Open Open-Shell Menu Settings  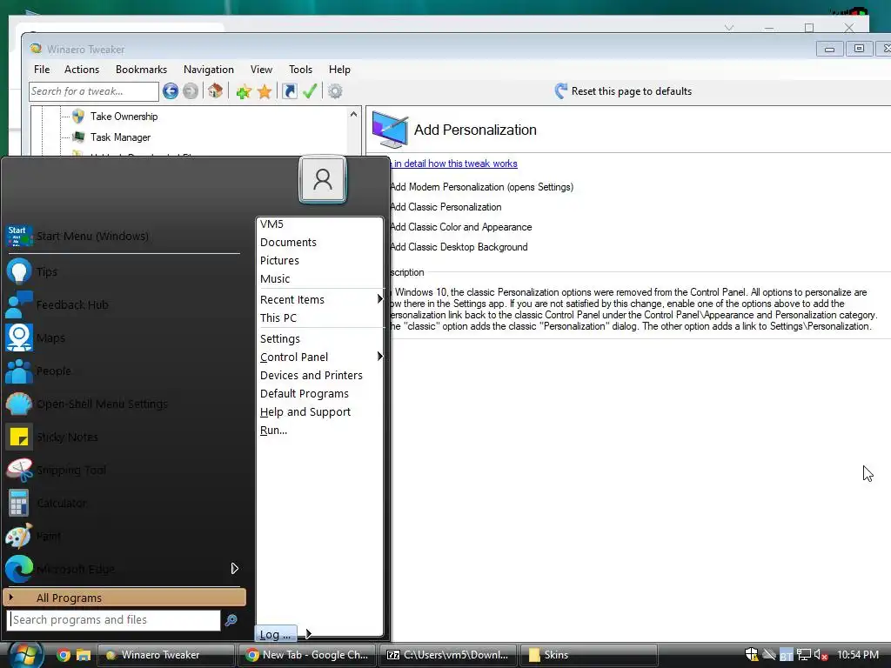click(x=122, y=404)
